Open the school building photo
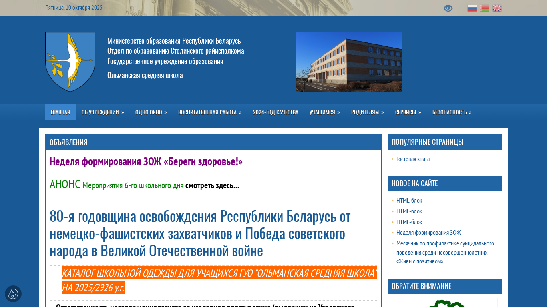This screenshot has height=307, width=547. pyautogui.click(x=349, y=62)
